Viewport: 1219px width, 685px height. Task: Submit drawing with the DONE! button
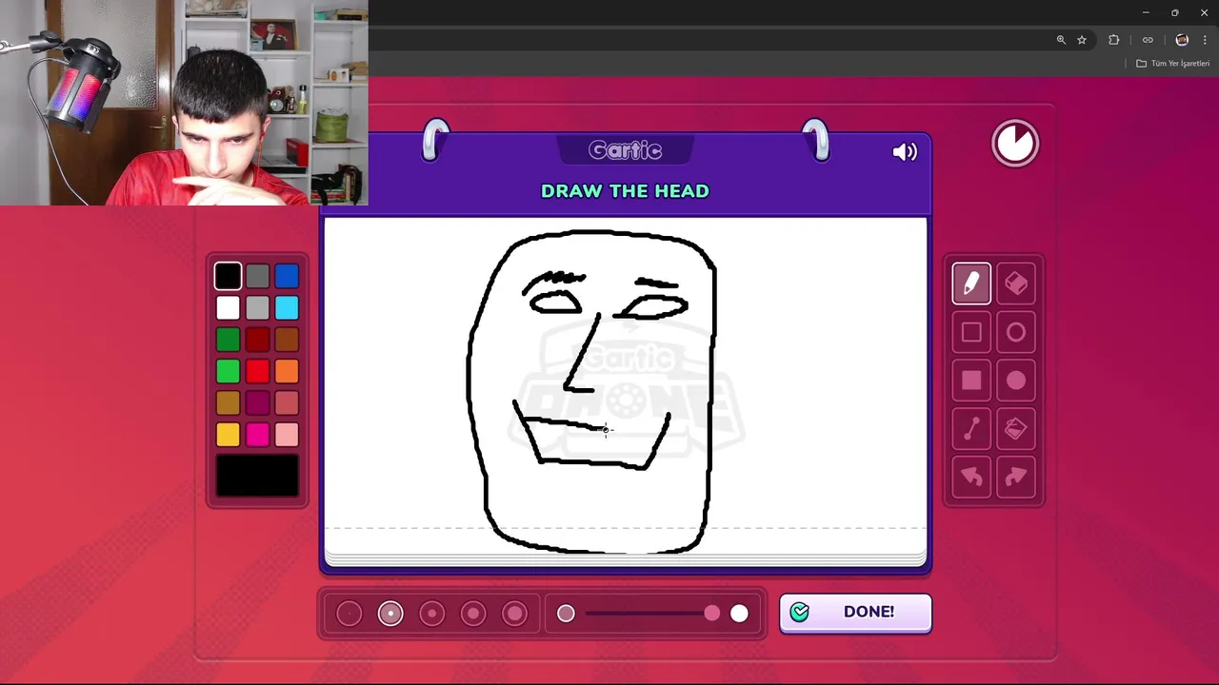(855, 613)
